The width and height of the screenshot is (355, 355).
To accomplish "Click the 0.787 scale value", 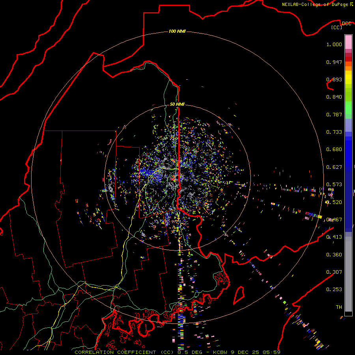I will (334, 114).
